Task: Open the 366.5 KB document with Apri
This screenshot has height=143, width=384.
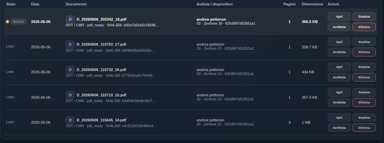Action: point(339,17)
